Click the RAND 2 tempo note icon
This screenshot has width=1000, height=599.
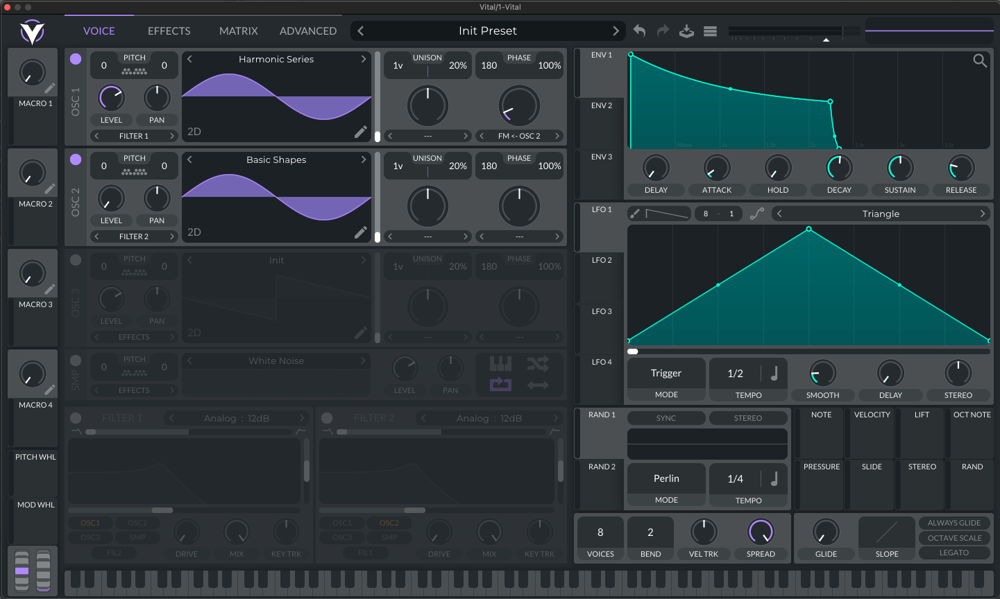(774, 479)
